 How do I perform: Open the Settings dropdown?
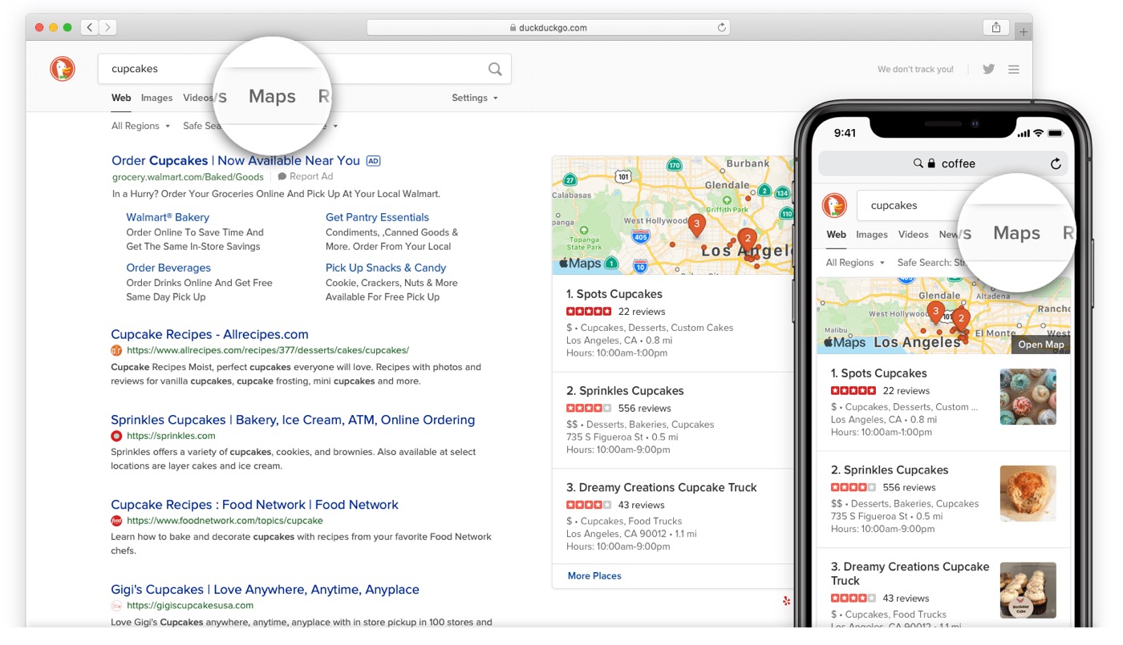[474, 98]
